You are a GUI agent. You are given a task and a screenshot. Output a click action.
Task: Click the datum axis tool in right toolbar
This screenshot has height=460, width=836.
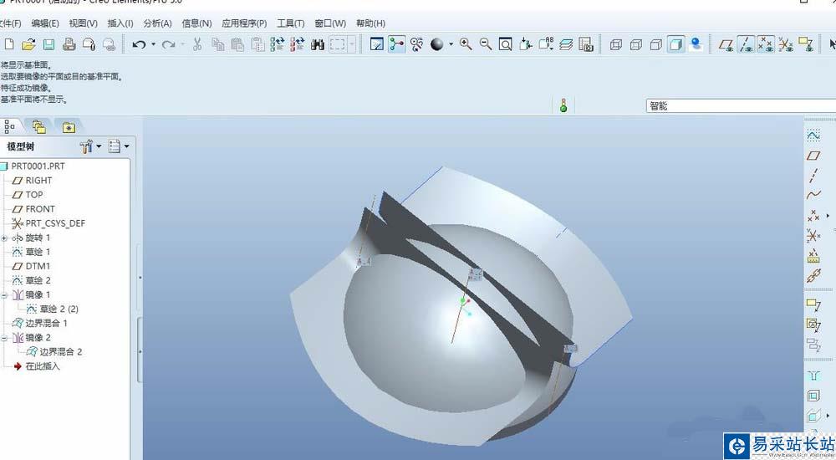(x=813, y=175)
